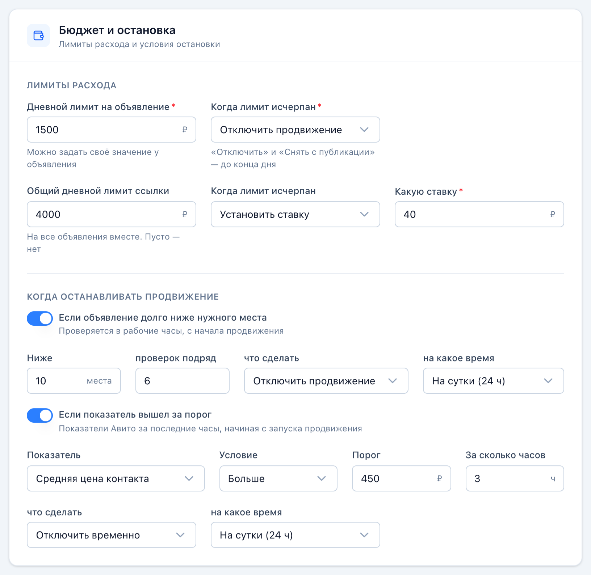Focus the проверок подряд field containing 6
This screenshot has height=575, width=591.
pos(183,381)
